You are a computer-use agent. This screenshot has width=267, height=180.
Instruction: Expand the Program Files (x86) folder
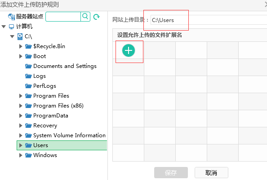point(21,106)
